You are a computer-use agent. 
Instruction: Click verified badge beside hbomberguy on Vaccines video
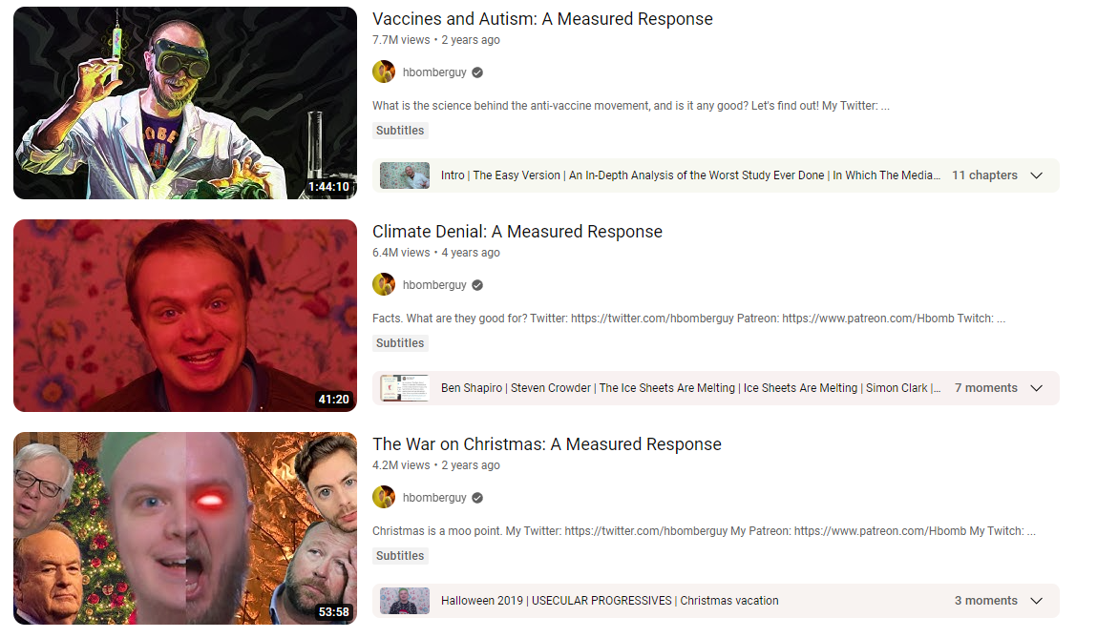coord(477,72)
